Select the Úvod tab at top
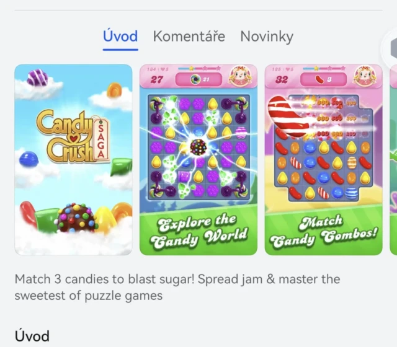Viewport: 397px width, 347px height. coord(120,36)
